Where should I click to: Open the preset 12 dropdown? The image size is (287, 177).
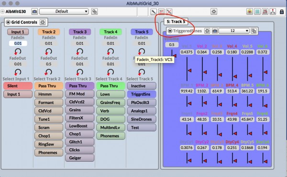point(234,31)
